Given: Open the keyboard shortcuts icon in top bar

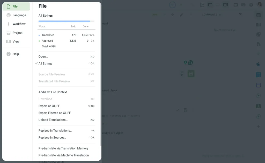Looking at the screenshot, I should (x=243, y=5).
